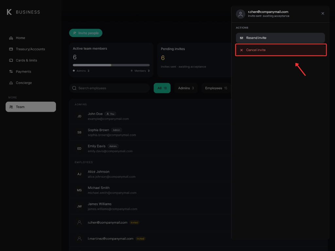Click the Cancel invite button

[x=280, y=50]
